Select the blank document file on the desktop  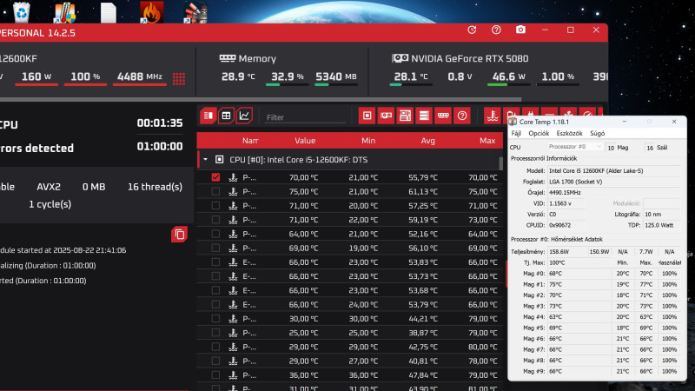point(108,12)
